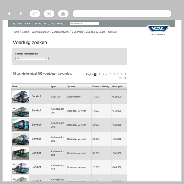Screen dimensions: 184x184
Task: Click the Merk column header
Action: [x=14, y=86]
